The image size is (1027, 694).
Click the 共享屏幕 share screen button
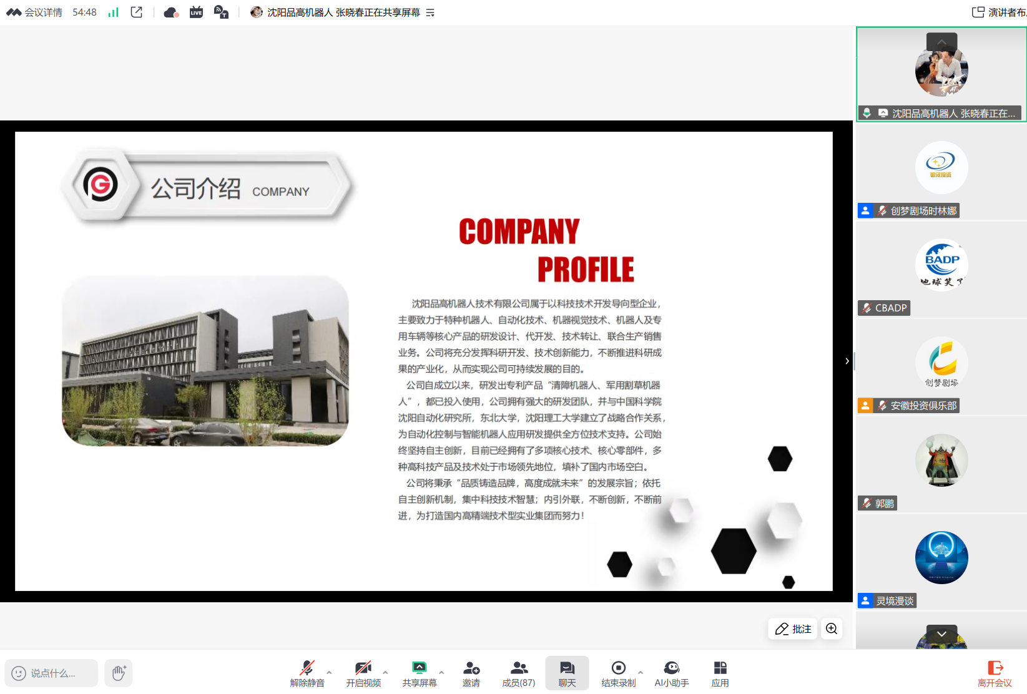point(420,673)
